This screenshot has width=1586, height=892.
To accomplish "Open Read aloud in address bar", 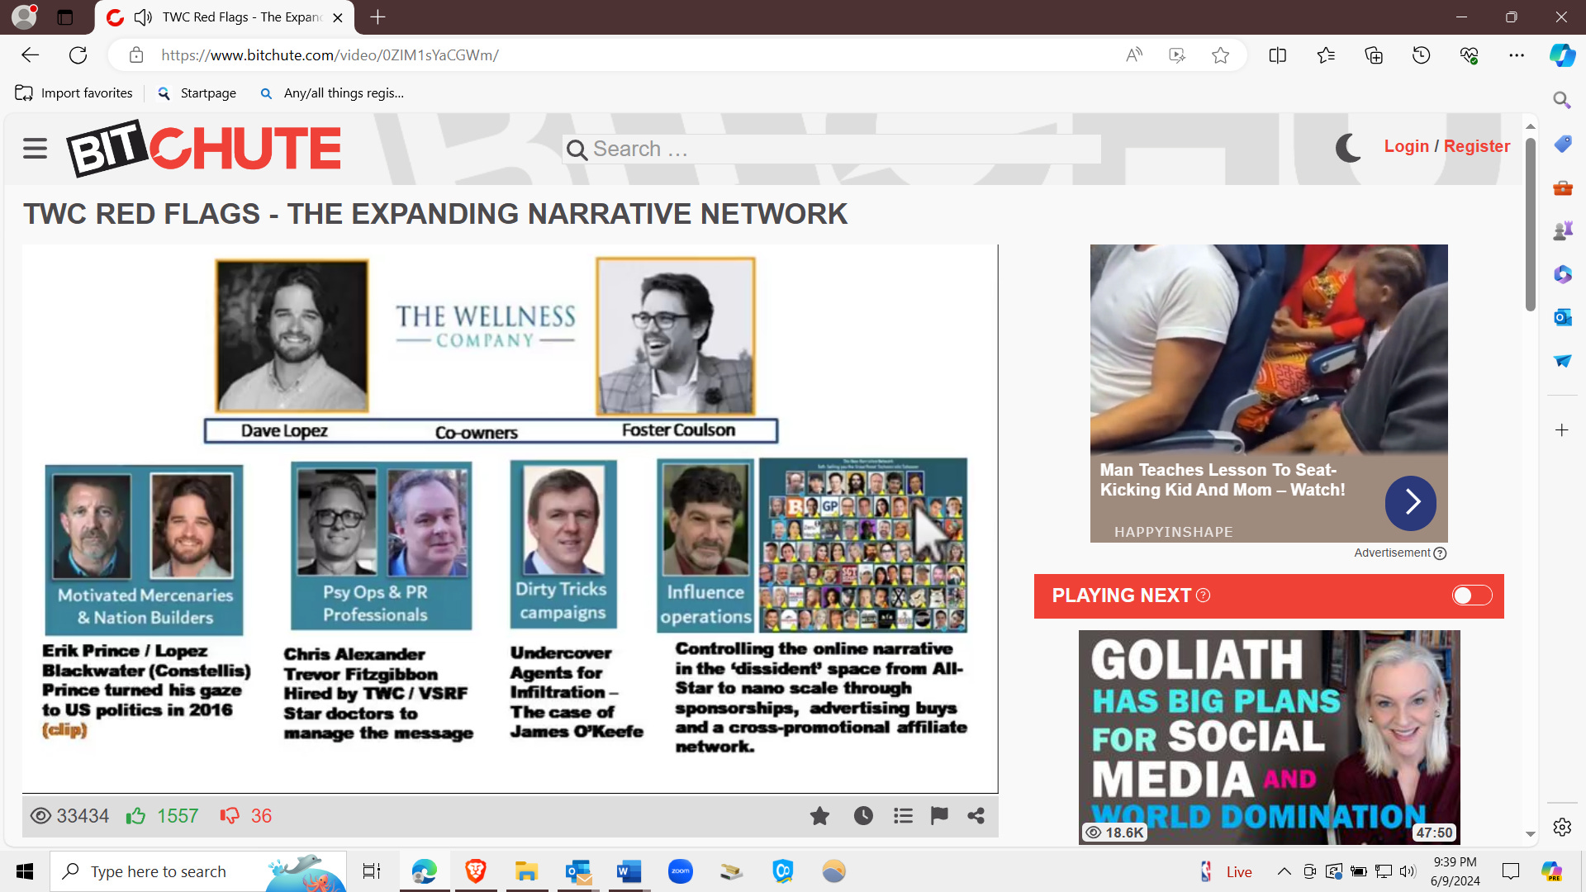I will tap(1134, 55).
